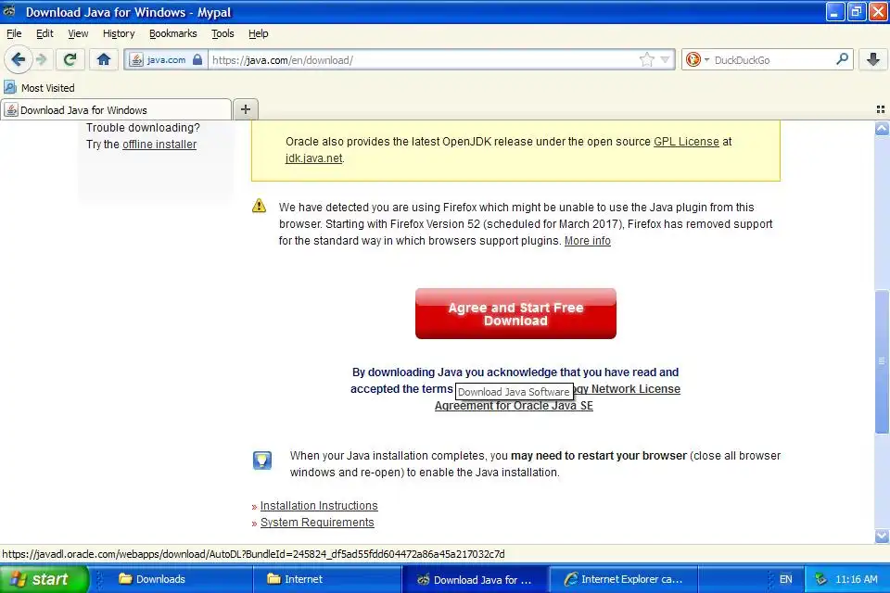Open the Edit menu

point(44,33)
